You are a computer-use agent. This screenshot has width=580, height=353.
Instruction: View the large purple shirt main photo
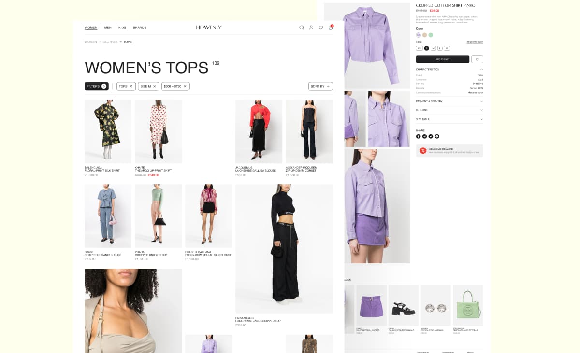(x=367, y=46)
